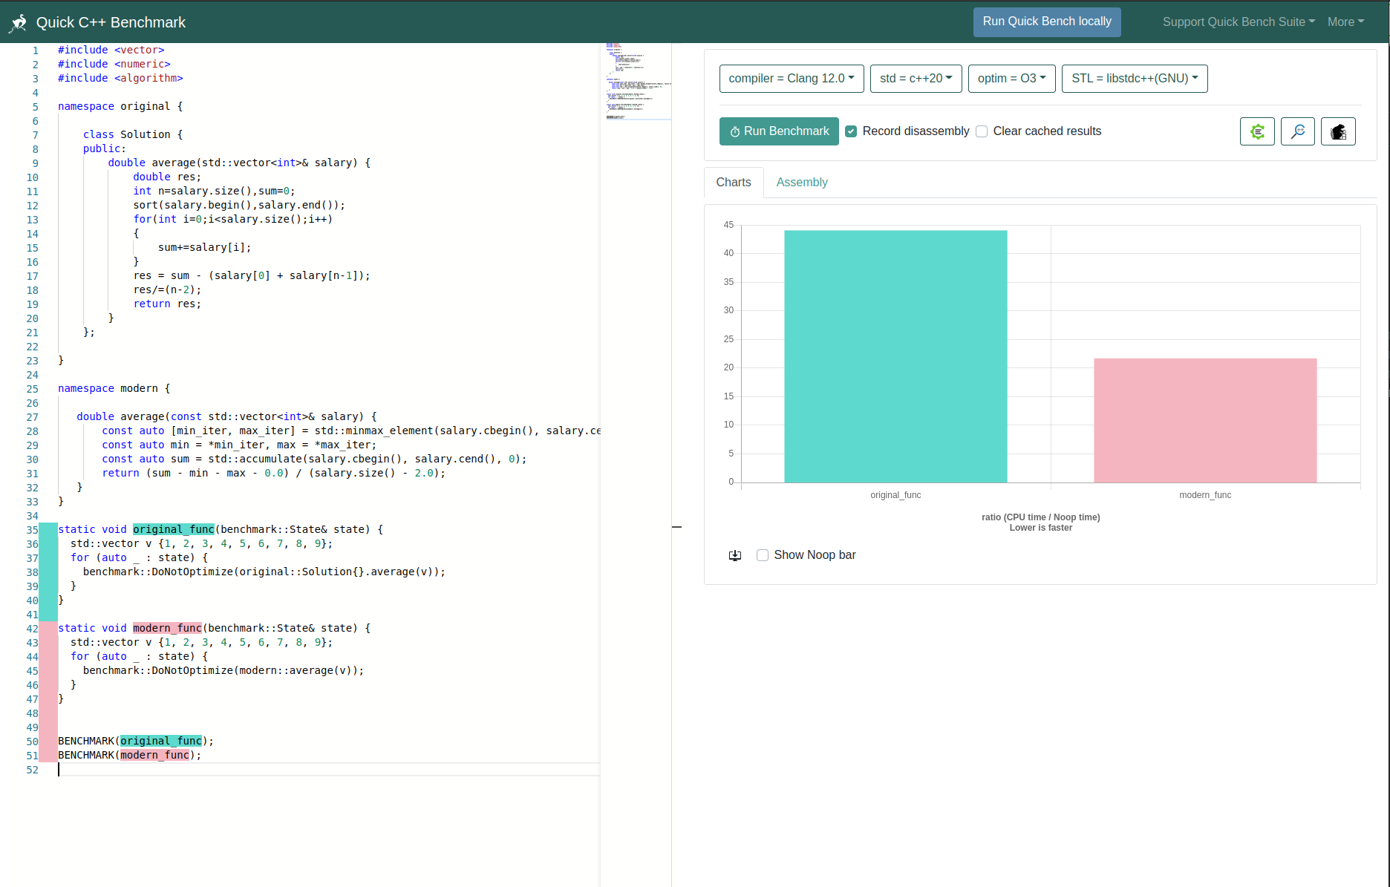Switch to the Assembly tab
This screenshot has width=1390, height=887.
coord(802,183)
